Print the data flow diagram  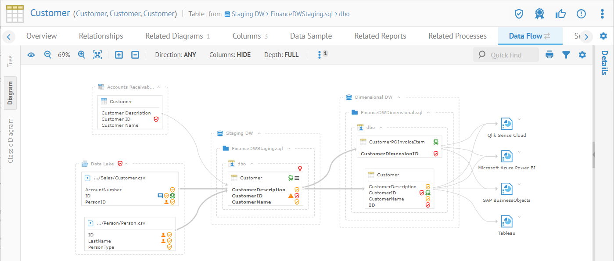(x=549, y=55)
